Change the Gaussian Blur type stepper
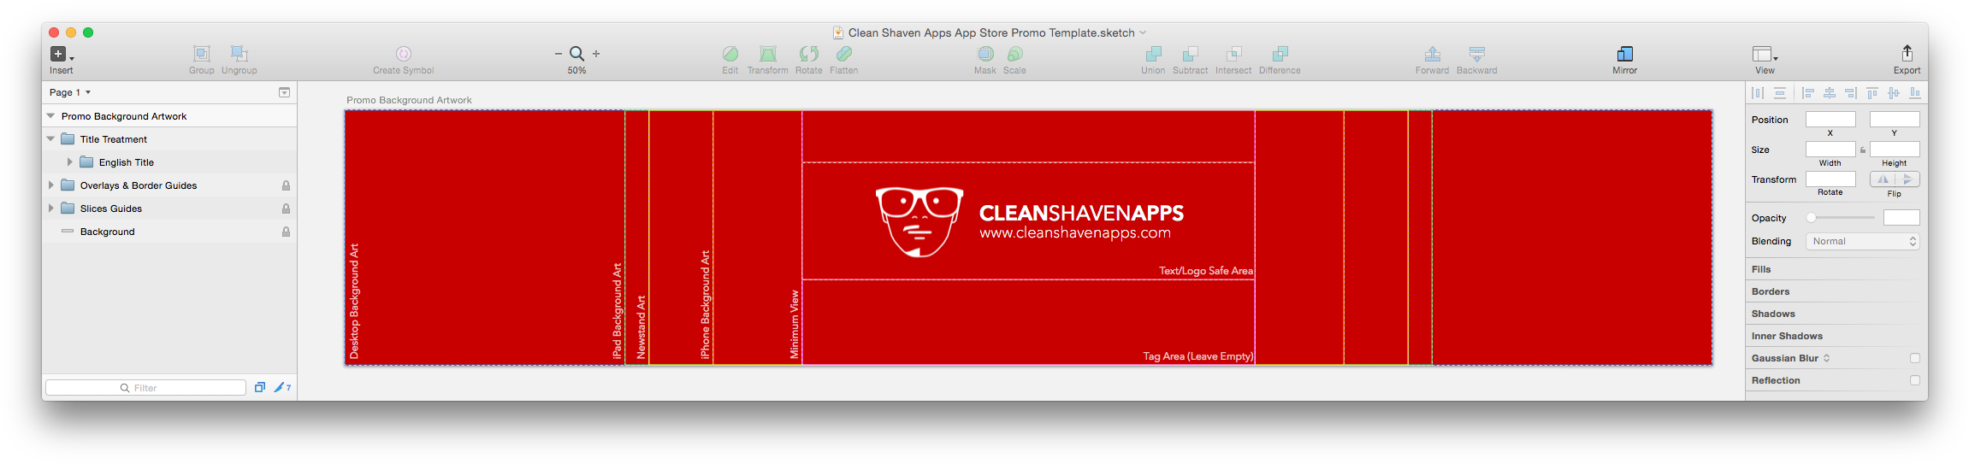This screenshot has height=464, width=1969. point(1826,358)
